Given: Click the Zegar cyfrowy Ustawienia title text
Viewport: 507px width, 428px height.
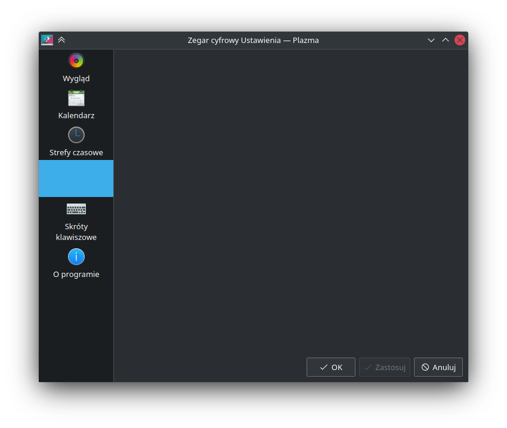Looking at the screenshot, I should pyautogui.click(x=253, y=41).
